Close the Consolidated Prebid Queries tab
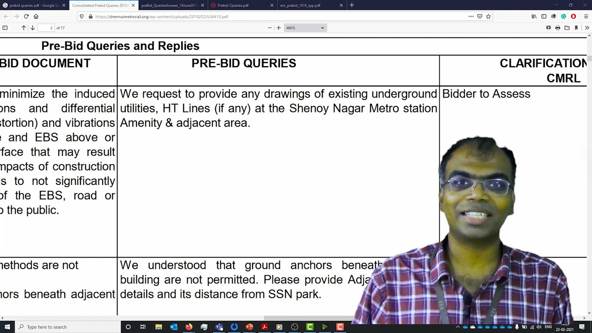Viewport: 592px width, 333px height. [133, 5]
